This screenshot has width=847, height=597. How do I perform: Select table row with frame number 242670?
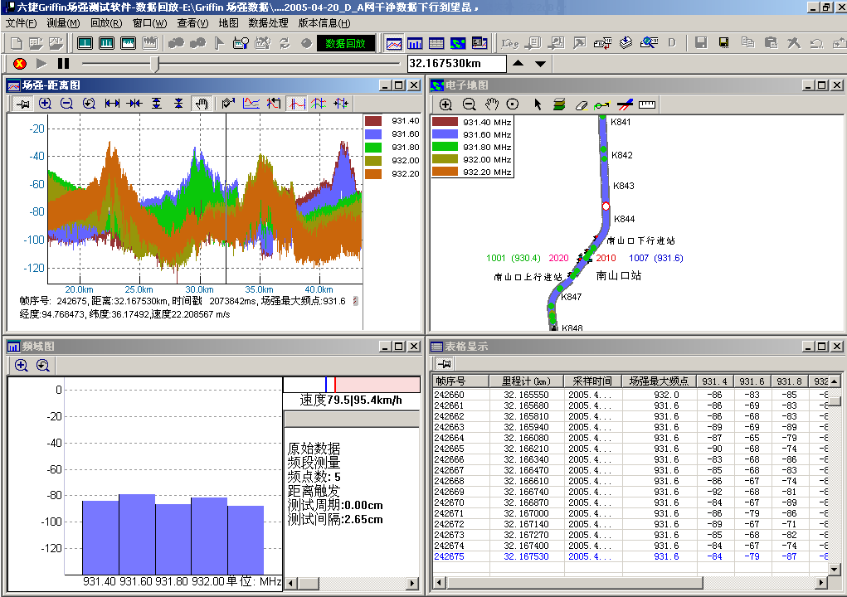[630, 502]
